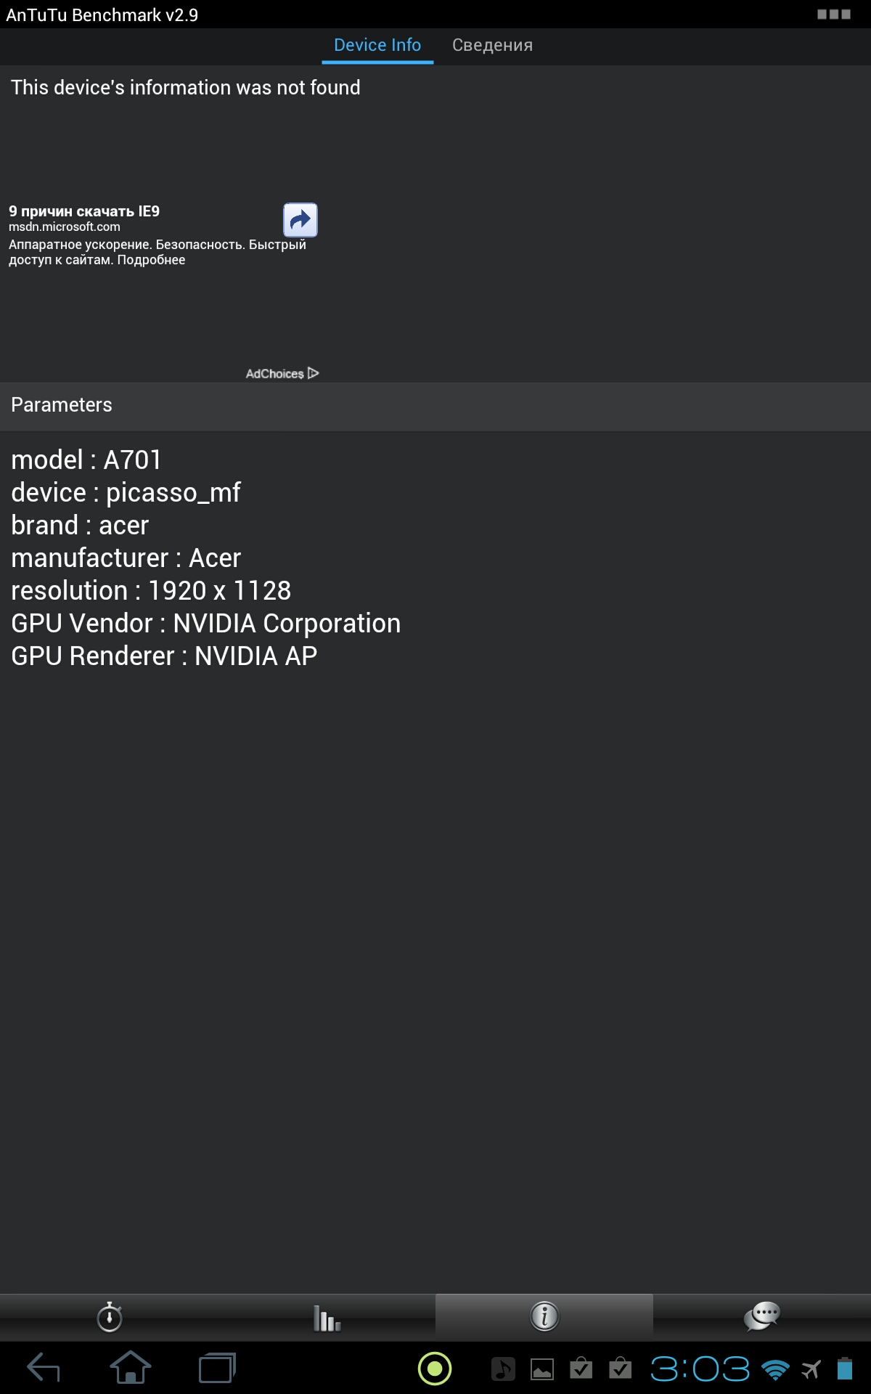
Task: Select the info icon tab
Action: pyautogui.click(x=544, y=1316)
